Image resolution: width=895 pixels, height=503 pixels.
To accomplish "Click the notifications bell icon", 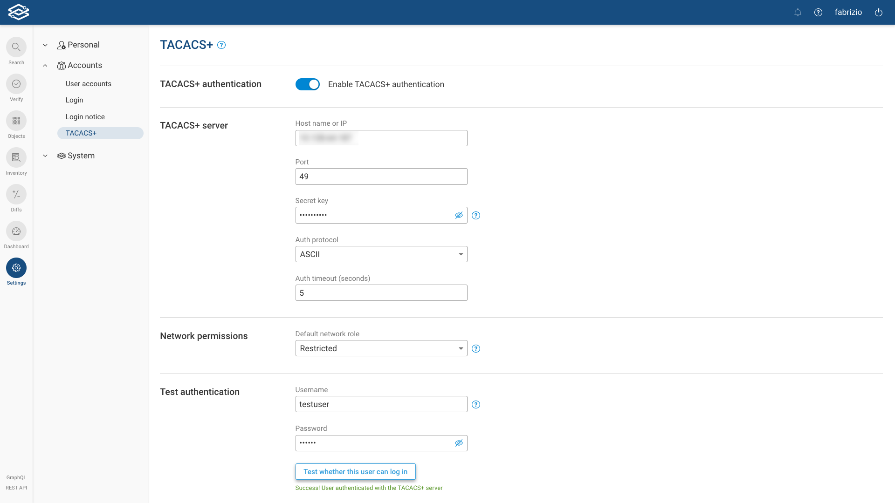I will [x=798, y=13].
